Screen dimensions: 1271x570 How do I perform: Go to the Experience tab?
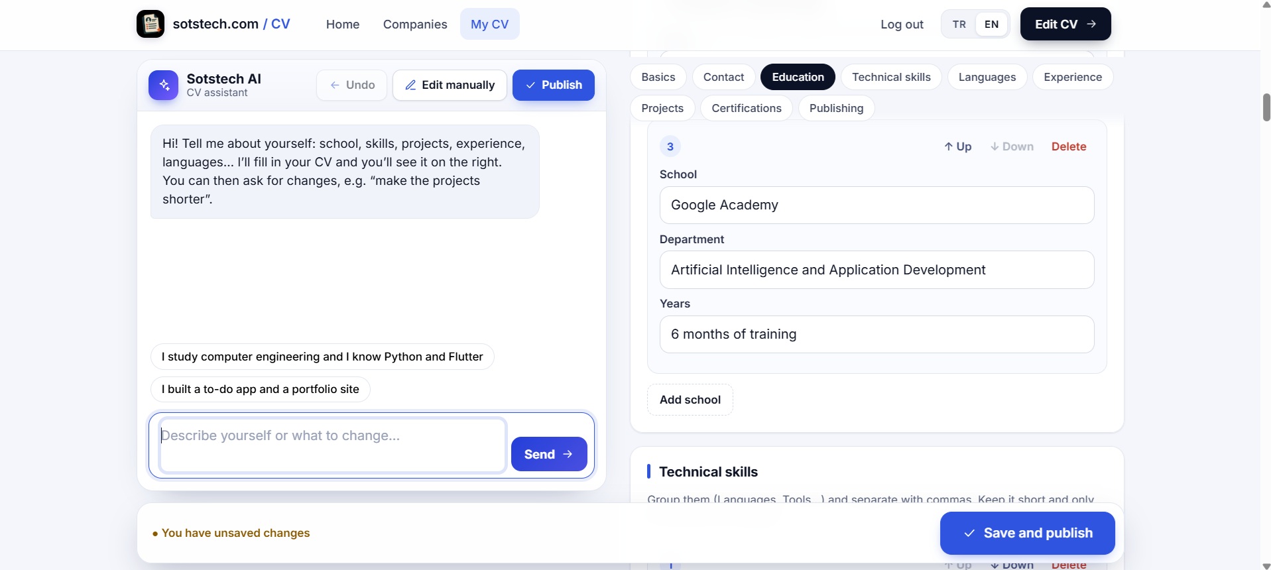tap(1073, 77)
